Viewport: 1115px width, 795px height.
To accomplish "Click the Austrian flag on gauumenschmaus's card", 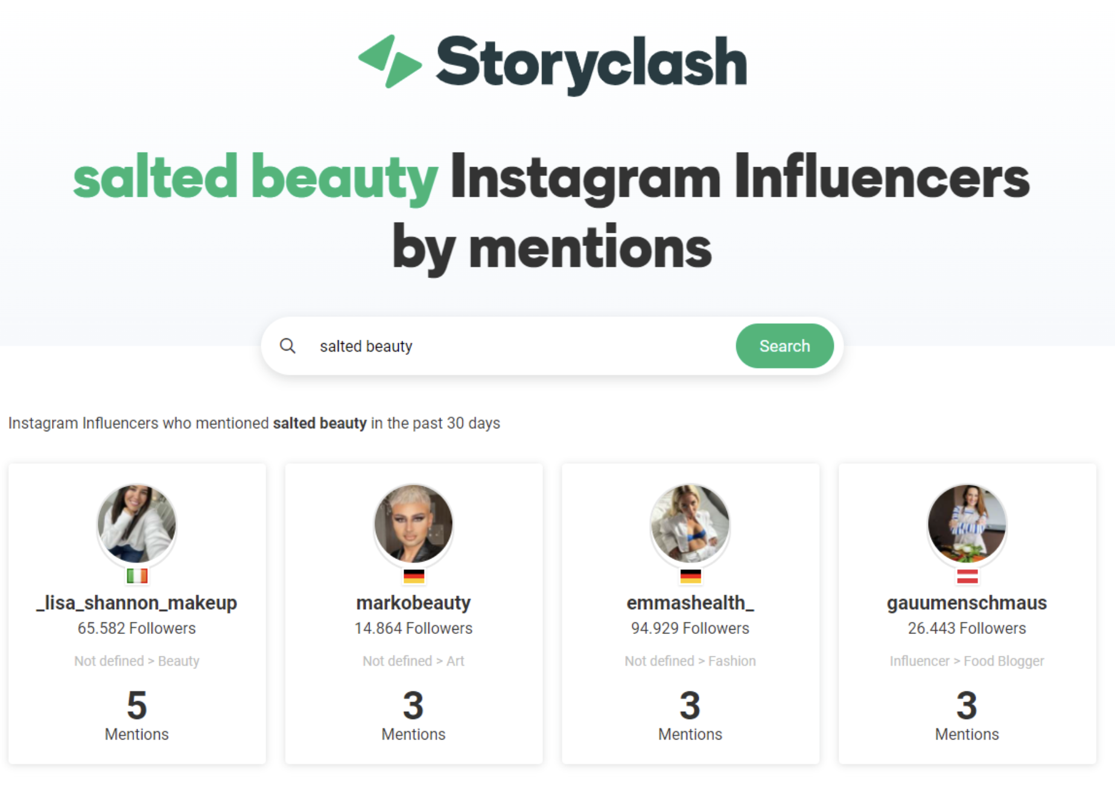I will [x=967, y=575].
